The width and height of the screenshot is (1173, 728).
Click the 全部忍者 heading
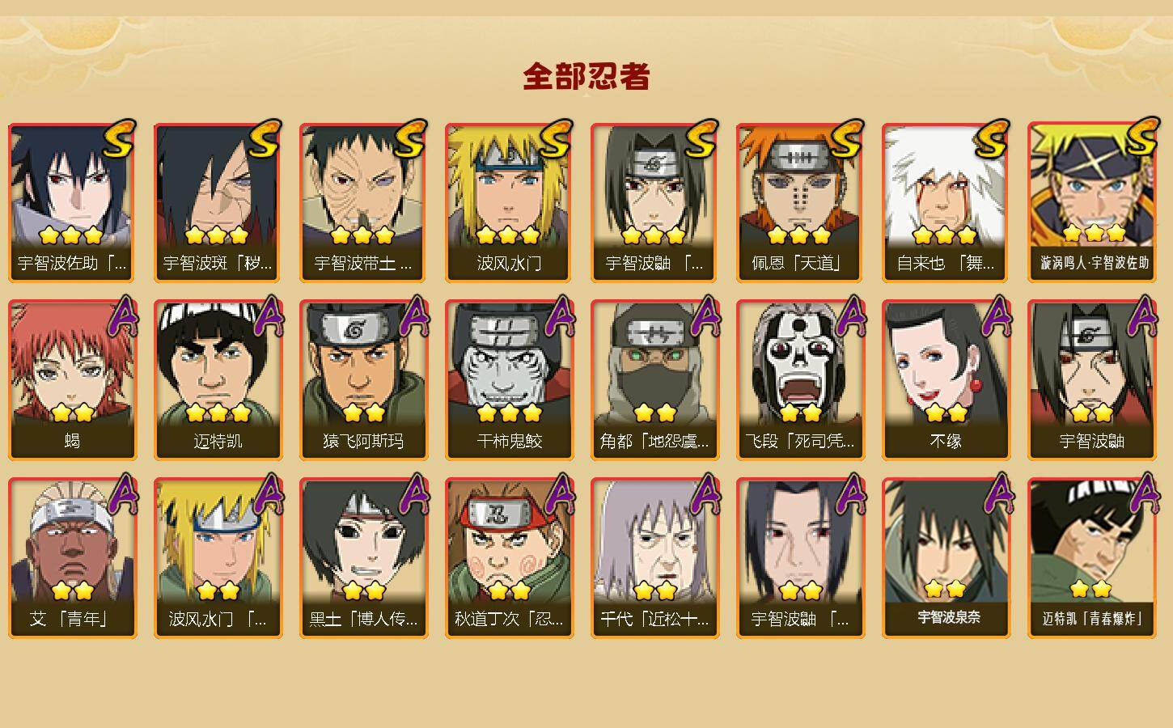(586, 77)
